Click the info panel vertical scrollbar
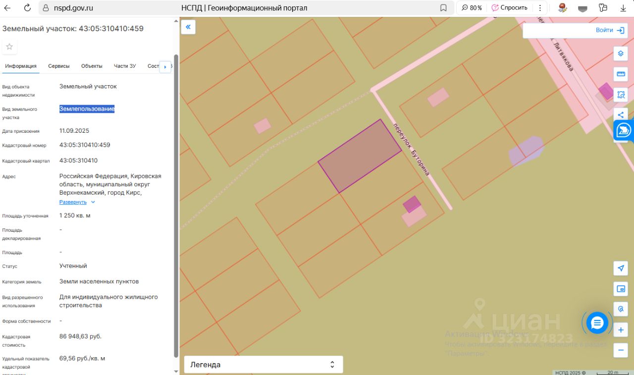This screenshot has height=375, width=634. pyautogui.click(x=176, y=206)
